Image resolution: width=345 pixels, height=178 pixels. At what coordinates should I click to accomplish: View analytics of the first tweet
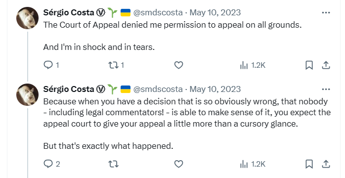[253, 65]
